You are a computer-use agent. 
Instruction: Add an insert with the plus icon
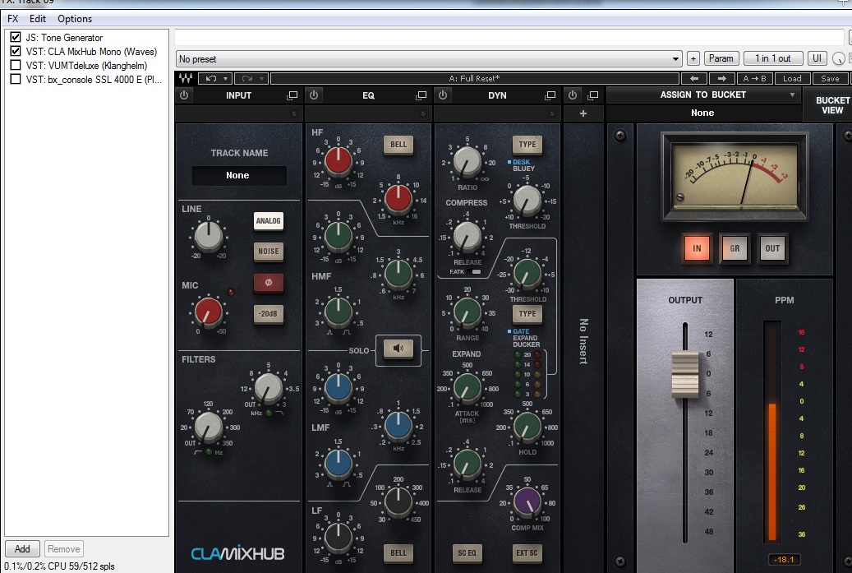(x=583, y=113)
